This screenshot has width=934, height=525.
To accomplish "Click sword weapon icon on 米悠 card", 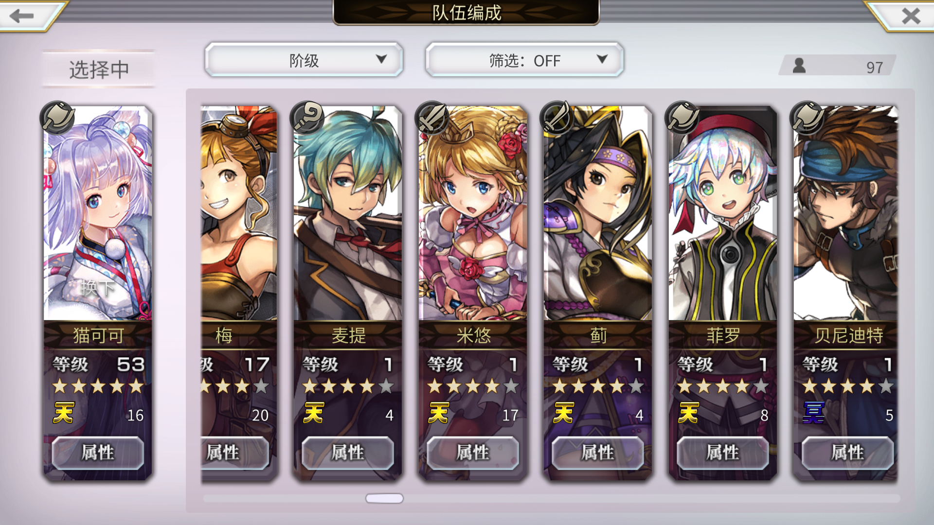I will 432,117.
